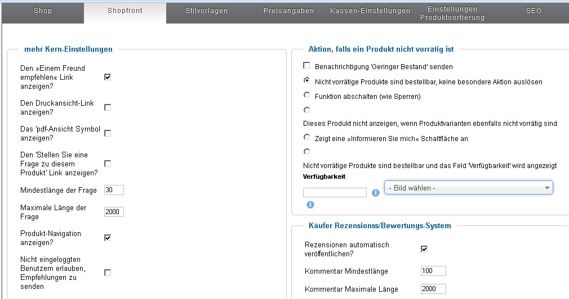The image size is (569, 299).
Task: Click the Shop tab
Action: tap(43, 11)
